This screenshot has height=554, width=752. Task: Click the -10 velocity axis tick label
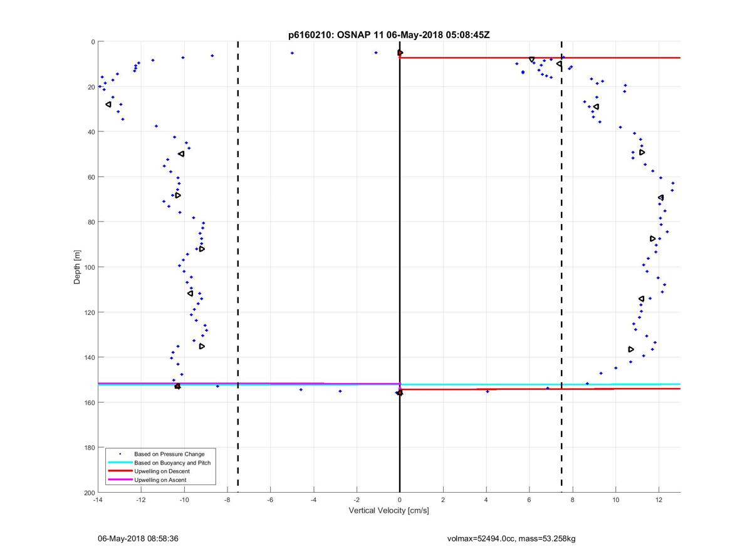click(184, 501)
